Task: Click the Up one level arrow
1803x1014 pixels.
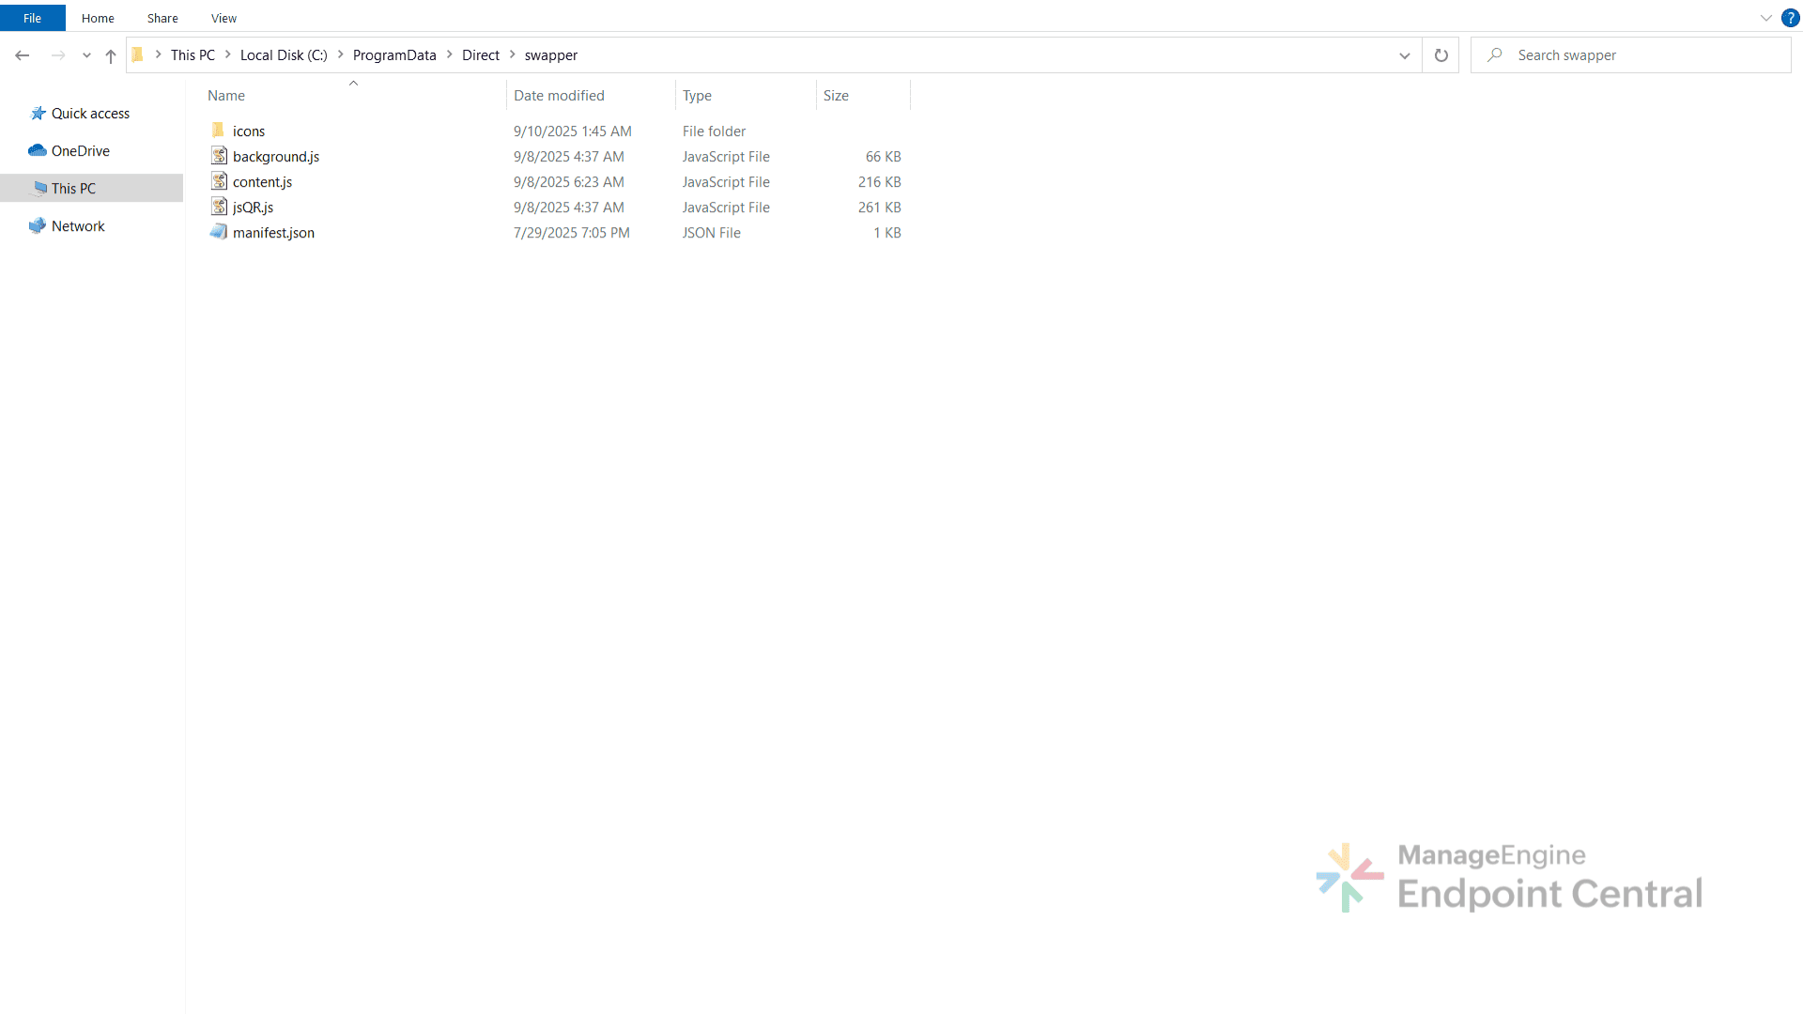Action: coord(111,55)
